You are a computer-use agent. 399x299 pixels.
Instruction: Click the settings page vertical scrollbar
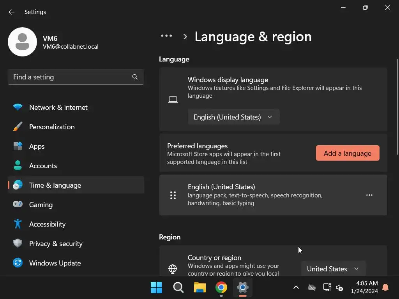[397, 107]
